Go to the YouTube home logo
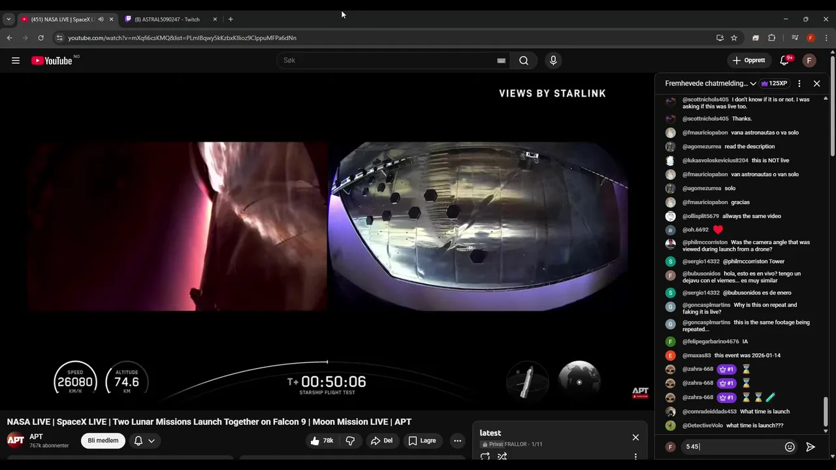 click(x=52, y=61)
